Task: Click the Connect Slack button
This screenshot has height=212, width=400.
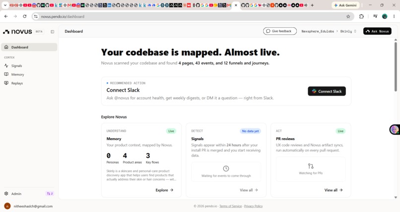Action: point(327,91)
